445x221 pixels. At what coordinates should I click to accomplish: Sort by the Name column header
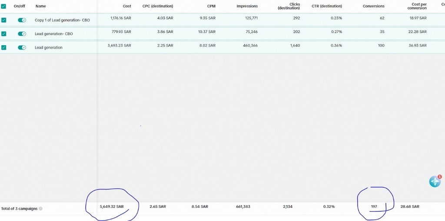[40, 6]
